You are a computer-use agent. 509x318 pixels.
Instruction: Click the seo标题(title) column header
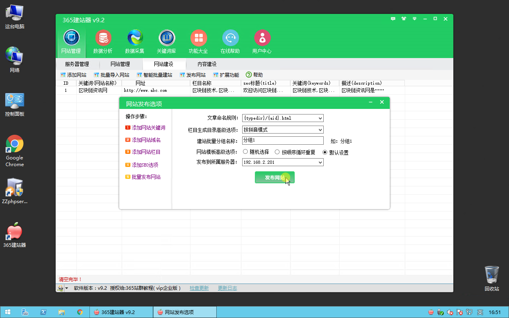click(x=266, y=83)
